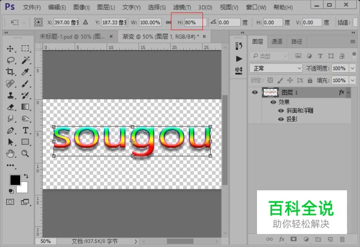
Task: Create new adjustment layer icon
Action: [306, 239]
